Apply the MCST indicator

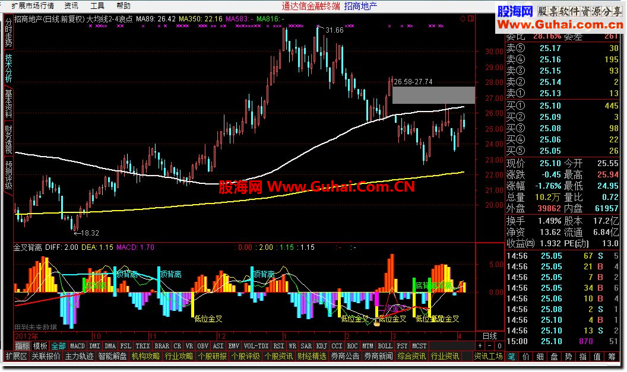tap(419, 346)
